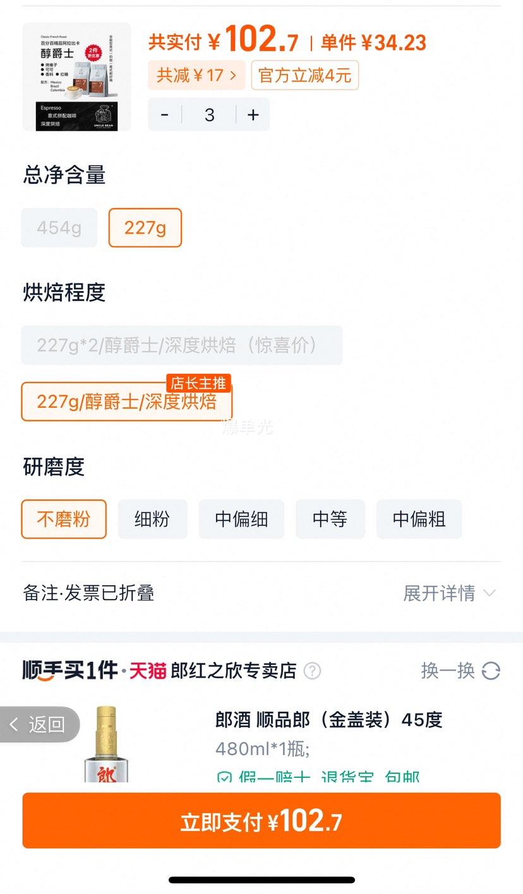523x894 pixels.
Task: Expand 展开详情 chevron for notes and invoice
Action: (x=490, y=593)
